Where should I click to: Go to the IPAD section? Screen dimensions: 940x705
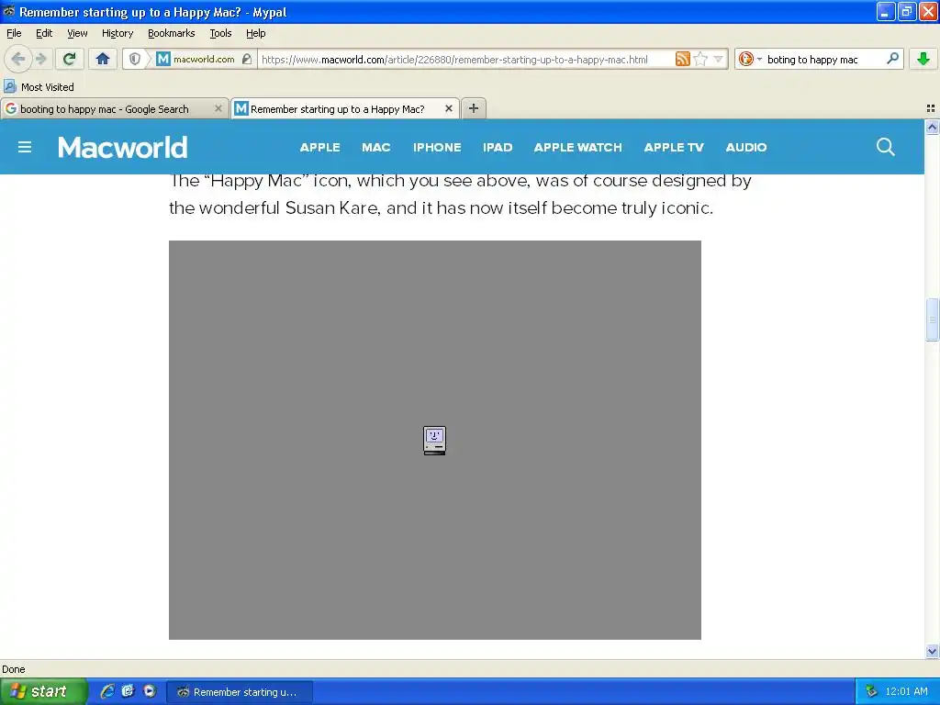tap(498, 148)
